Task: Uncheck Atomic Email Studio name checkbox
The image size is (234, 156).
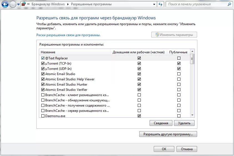Action: click(x=43, y=74)
